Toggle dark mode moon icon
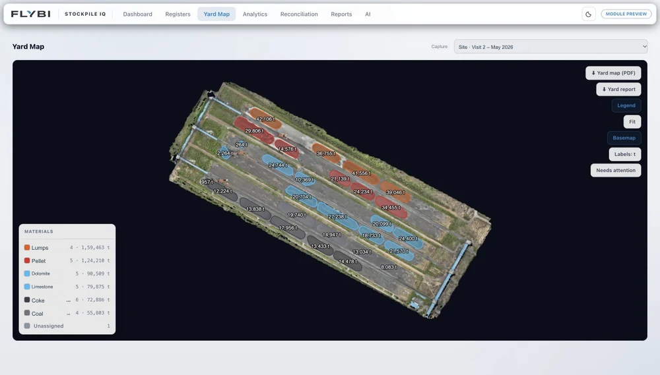Screen dimensions: 660x375 pyautogui.click(x=589, y=14)
